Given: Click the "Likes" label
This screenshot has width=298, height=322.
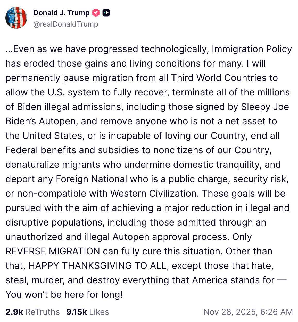Looking at the screenshot, I should coord(99,312).
